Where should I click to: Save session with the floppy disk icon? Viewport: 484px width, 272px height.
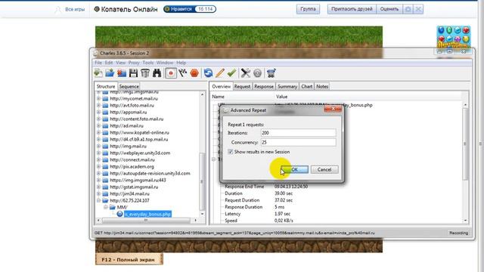133,73
